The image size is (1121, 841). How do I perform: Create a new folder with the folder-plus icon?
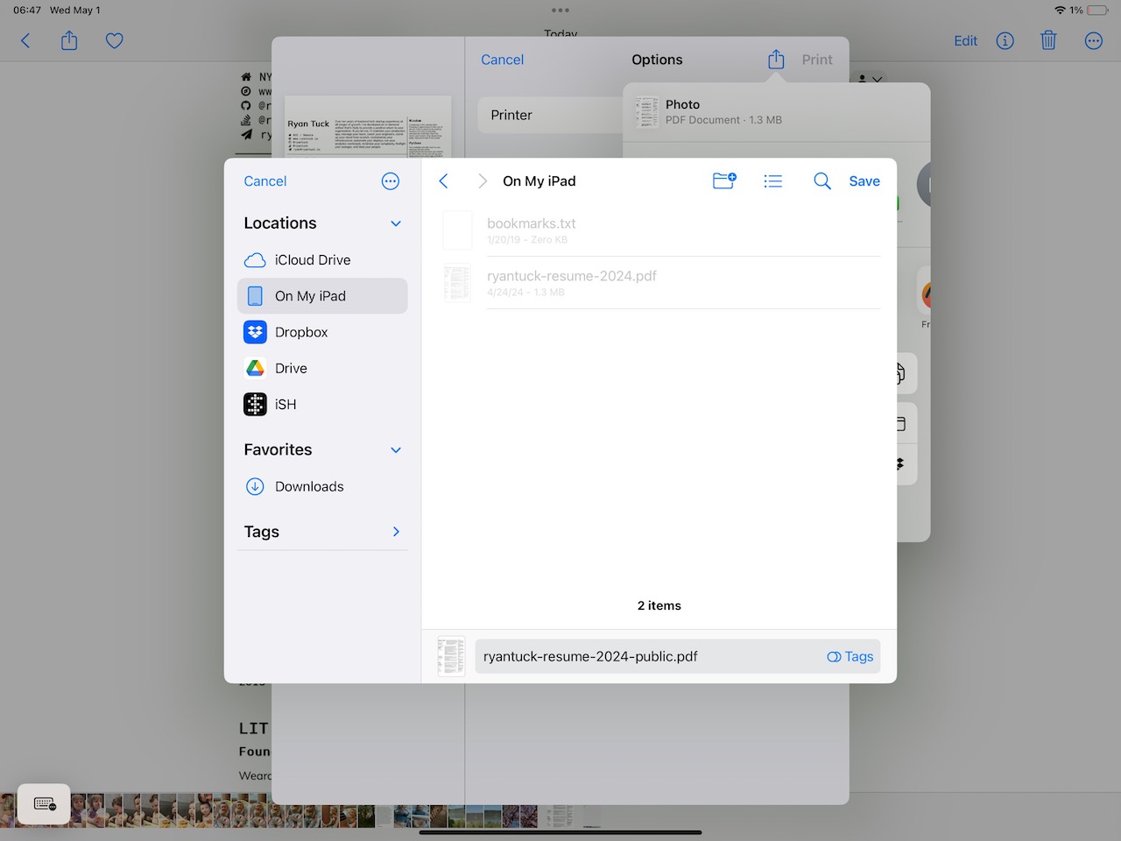[x=724, y=181]
